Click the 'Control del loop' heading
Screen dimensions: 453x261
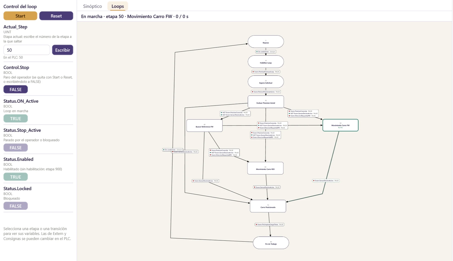click(x=20, y=7)
